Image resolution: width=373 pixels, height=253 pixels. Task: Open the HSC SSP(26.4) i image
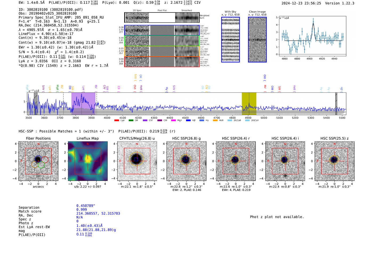tap(285, 161)
